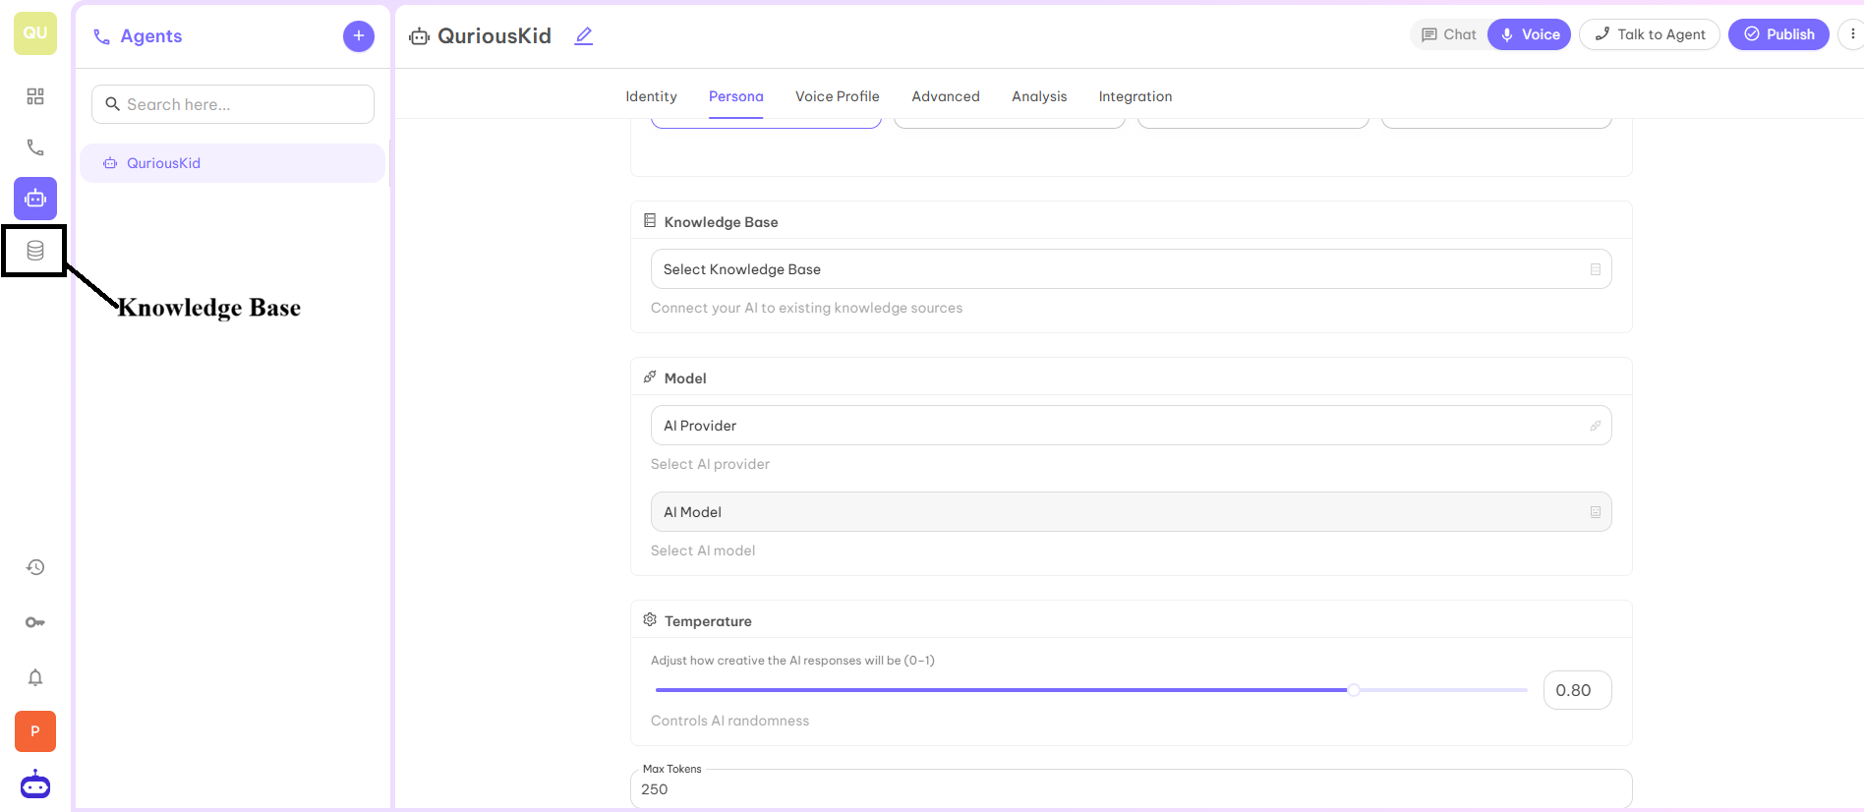Open the Voice Profile tab
Viewport: 1864px width, 812px height.
click(x=837, y=96)
